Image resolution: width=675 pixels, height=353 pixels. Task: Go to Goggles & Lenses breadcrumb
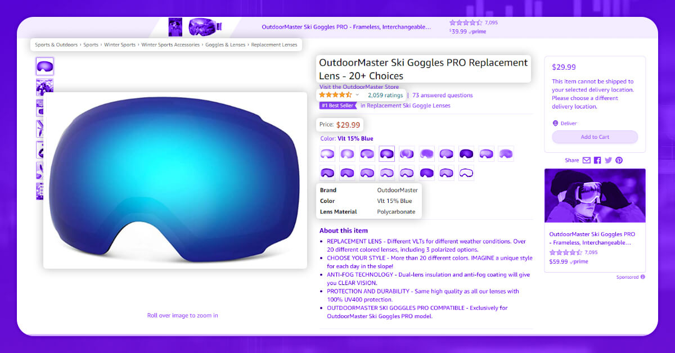coord(225,45)
